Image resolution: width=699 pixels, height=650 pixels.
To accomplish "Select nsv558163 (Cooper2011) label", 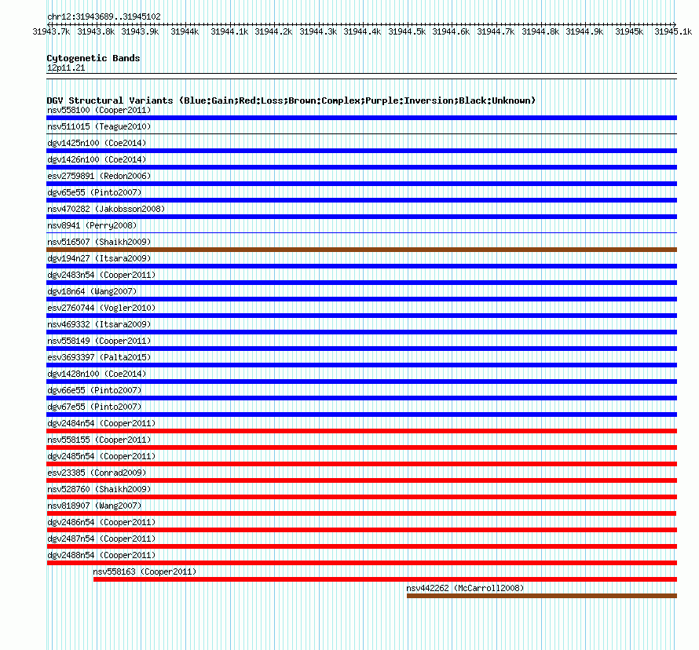I will tap(145, 571).
